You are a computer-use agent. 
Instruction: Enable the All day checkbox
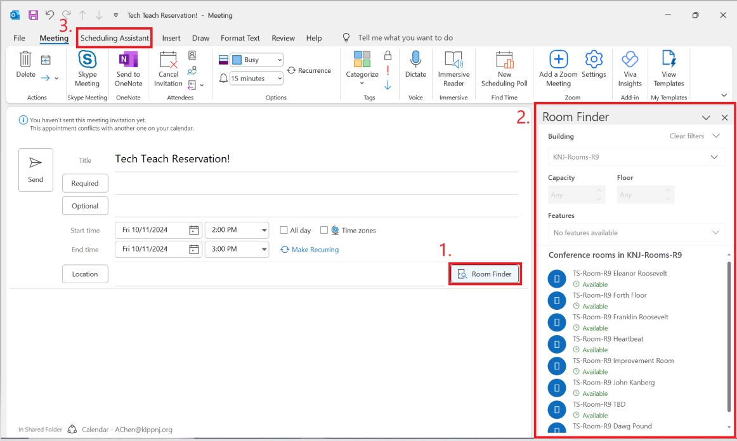tap(284, 231)
